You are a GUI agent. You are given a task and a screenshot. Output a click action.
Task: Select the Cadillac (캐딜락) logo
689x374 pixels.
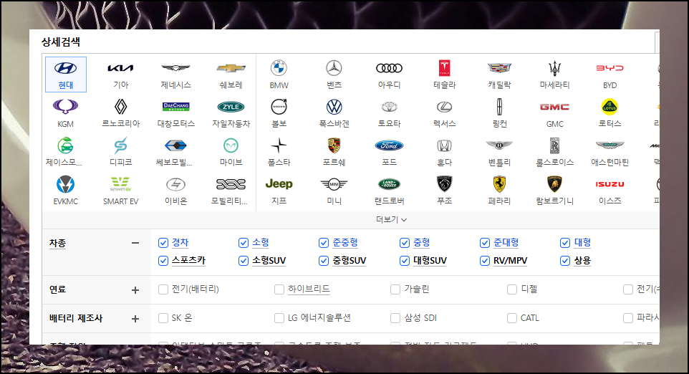click(x=500, y=68)
